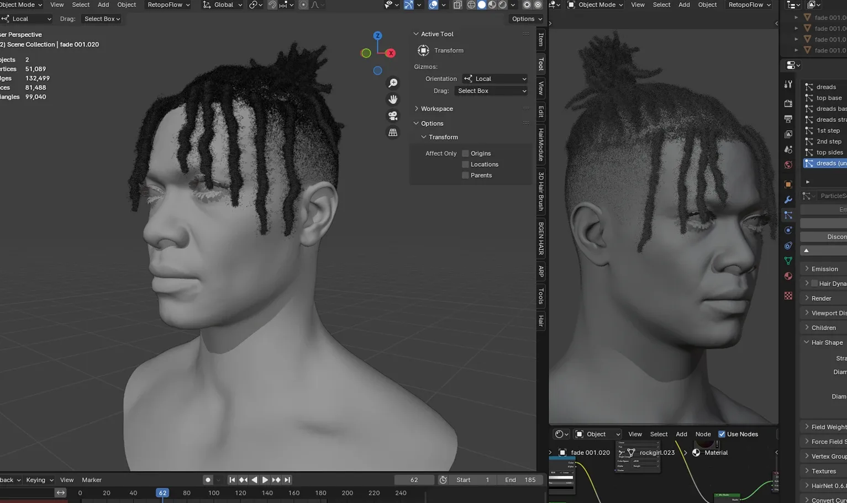
Task: Uncheck the Use Nodes checkbox
Action: 722,434
